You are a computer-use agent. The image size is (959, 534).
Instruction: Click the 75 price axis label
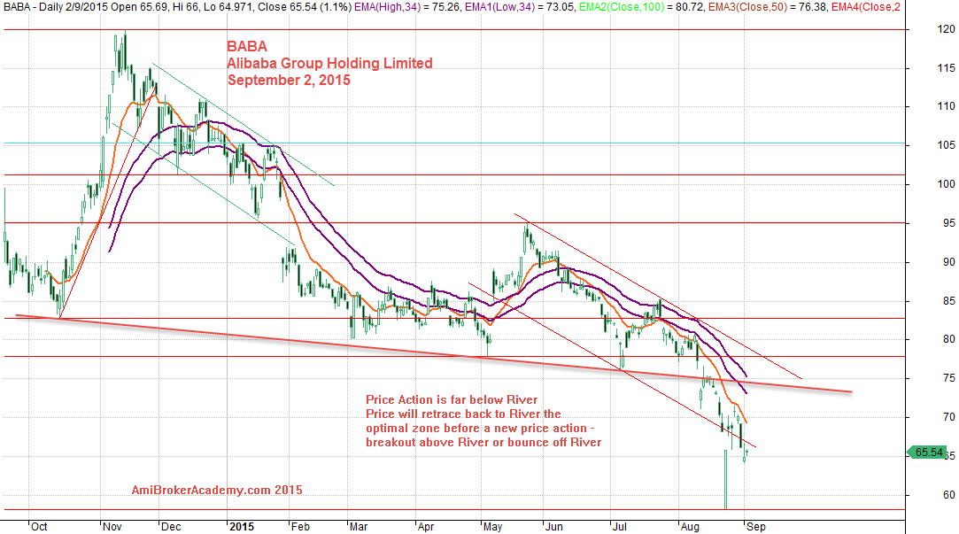[948, 378]
